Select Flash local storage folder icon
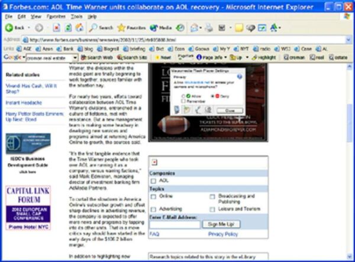This screenshot has width=355, height=262. click(x=187, y=110)
